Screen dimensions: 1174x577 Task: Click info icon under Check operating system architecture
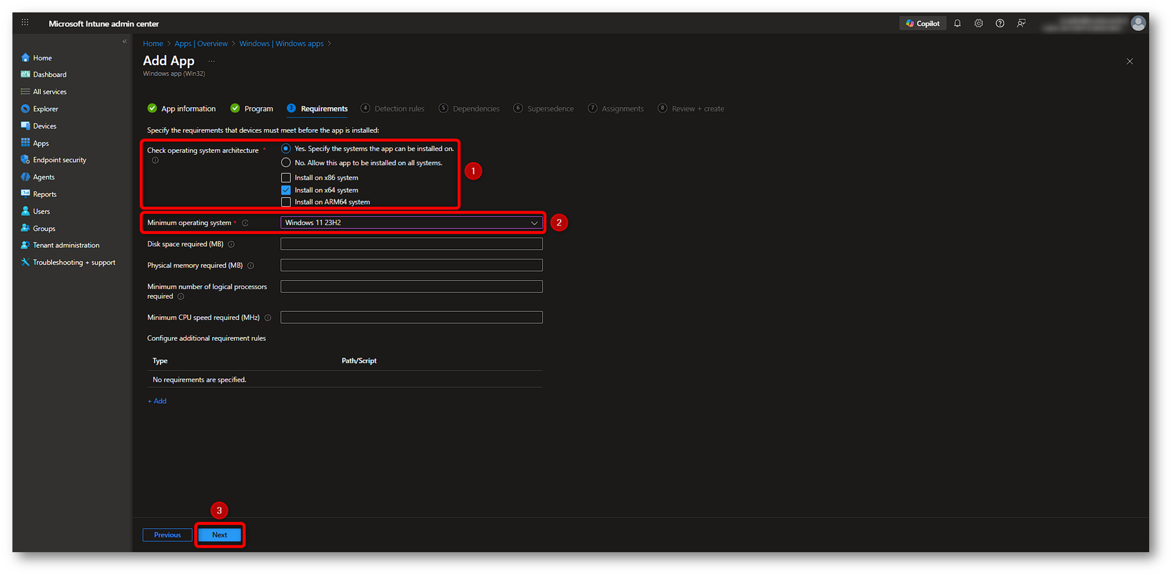156,160
